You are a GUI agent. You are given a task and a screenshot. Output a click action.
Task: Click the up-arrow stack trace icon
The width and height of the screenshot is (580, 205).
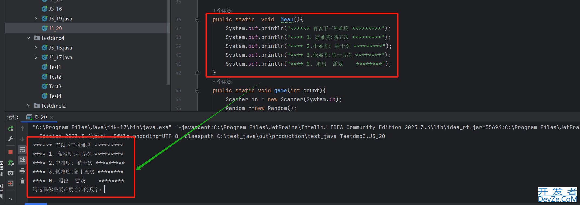[22, 129]
